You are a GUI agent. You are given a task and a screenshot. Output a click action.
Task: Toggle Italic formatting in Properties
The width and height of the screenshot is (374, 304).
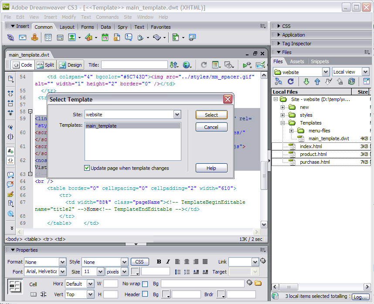[168, 262]
